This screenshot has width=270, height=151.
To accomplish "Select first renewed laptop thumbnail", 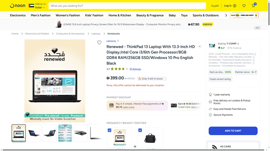I will [x=19, y=133].
